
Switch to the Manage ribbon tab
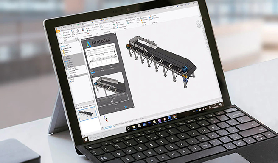pos(96,24)
